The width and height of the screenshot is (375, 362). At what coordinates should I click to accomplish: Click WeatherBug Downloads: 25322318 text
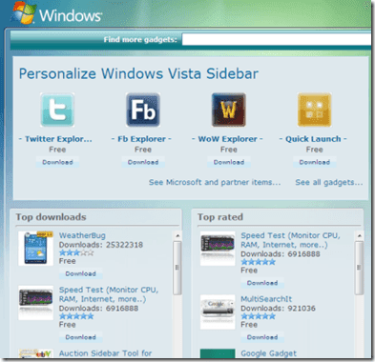pos(101,245)
